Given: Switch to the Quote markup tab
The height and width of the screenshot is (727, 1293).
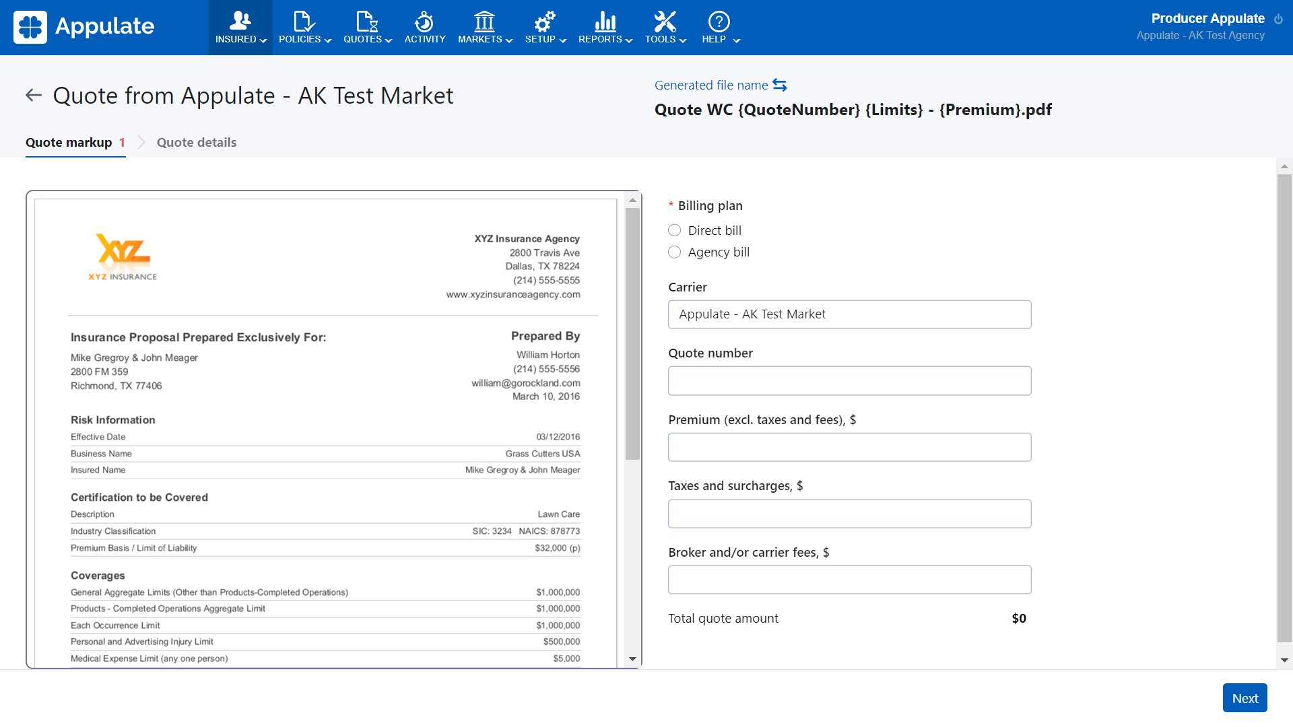Looking at the screenshot, I should [x=75, y=142].
